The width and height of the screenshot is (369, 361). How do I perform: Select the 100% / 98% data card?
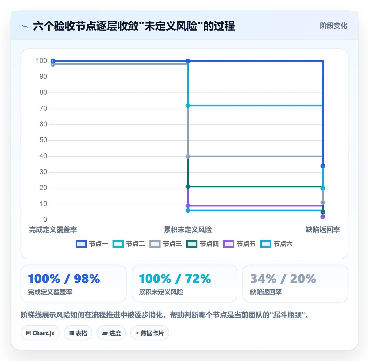click(74, 284)
